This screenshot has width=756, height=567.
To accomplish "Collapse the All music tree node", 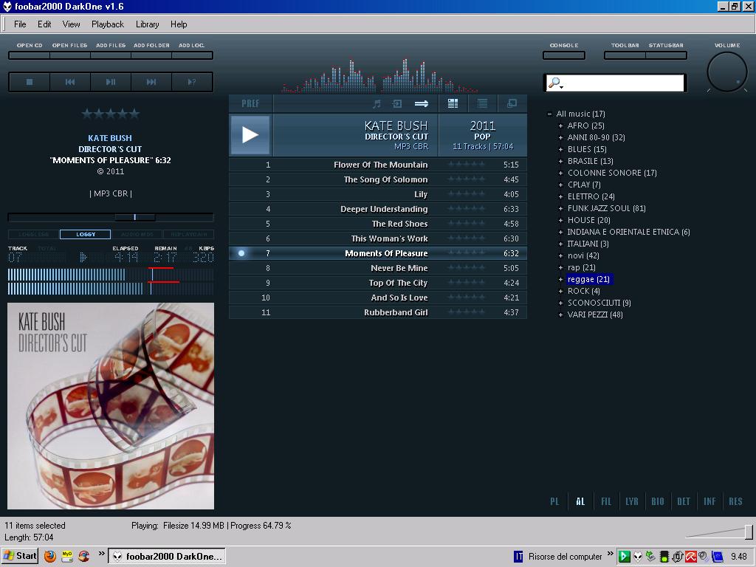I will point(549,114).
